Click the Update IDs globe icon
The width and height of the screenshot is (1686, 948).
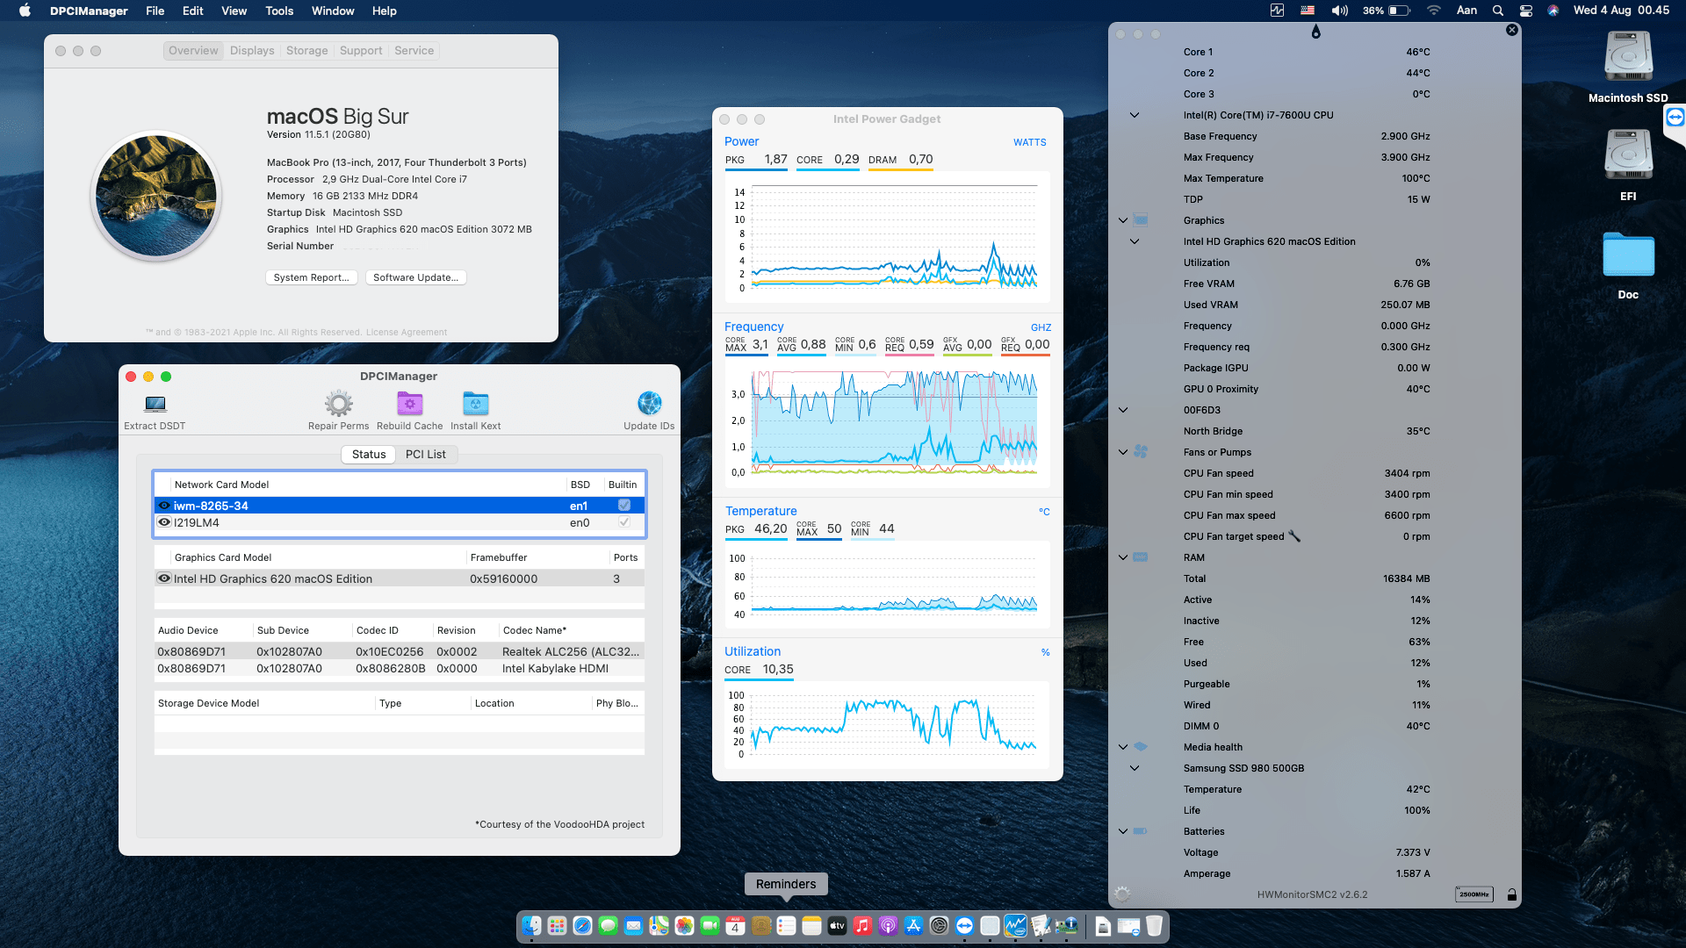tap(650, 403)
